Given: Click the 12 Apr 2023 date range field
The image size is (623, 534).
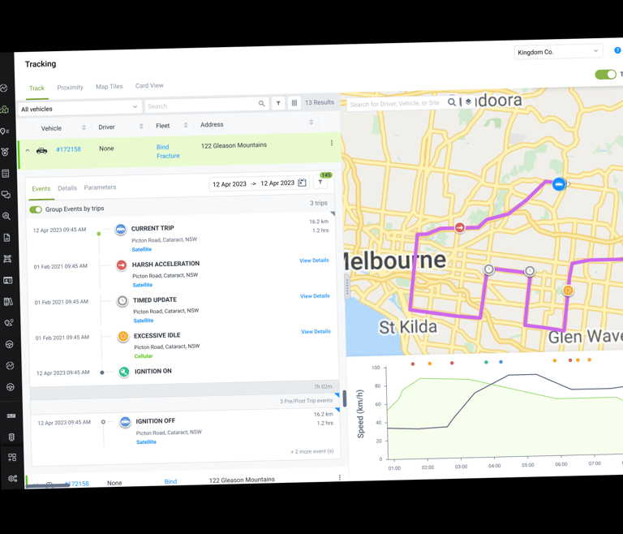Looking at the screenshot, I should (x=259, y=183).
